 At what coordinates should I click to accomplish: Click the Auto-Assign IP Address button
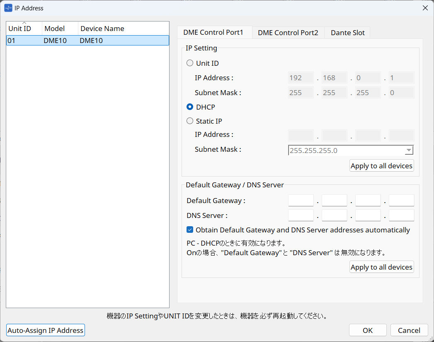pyautogui.click(x=45, y=330)
